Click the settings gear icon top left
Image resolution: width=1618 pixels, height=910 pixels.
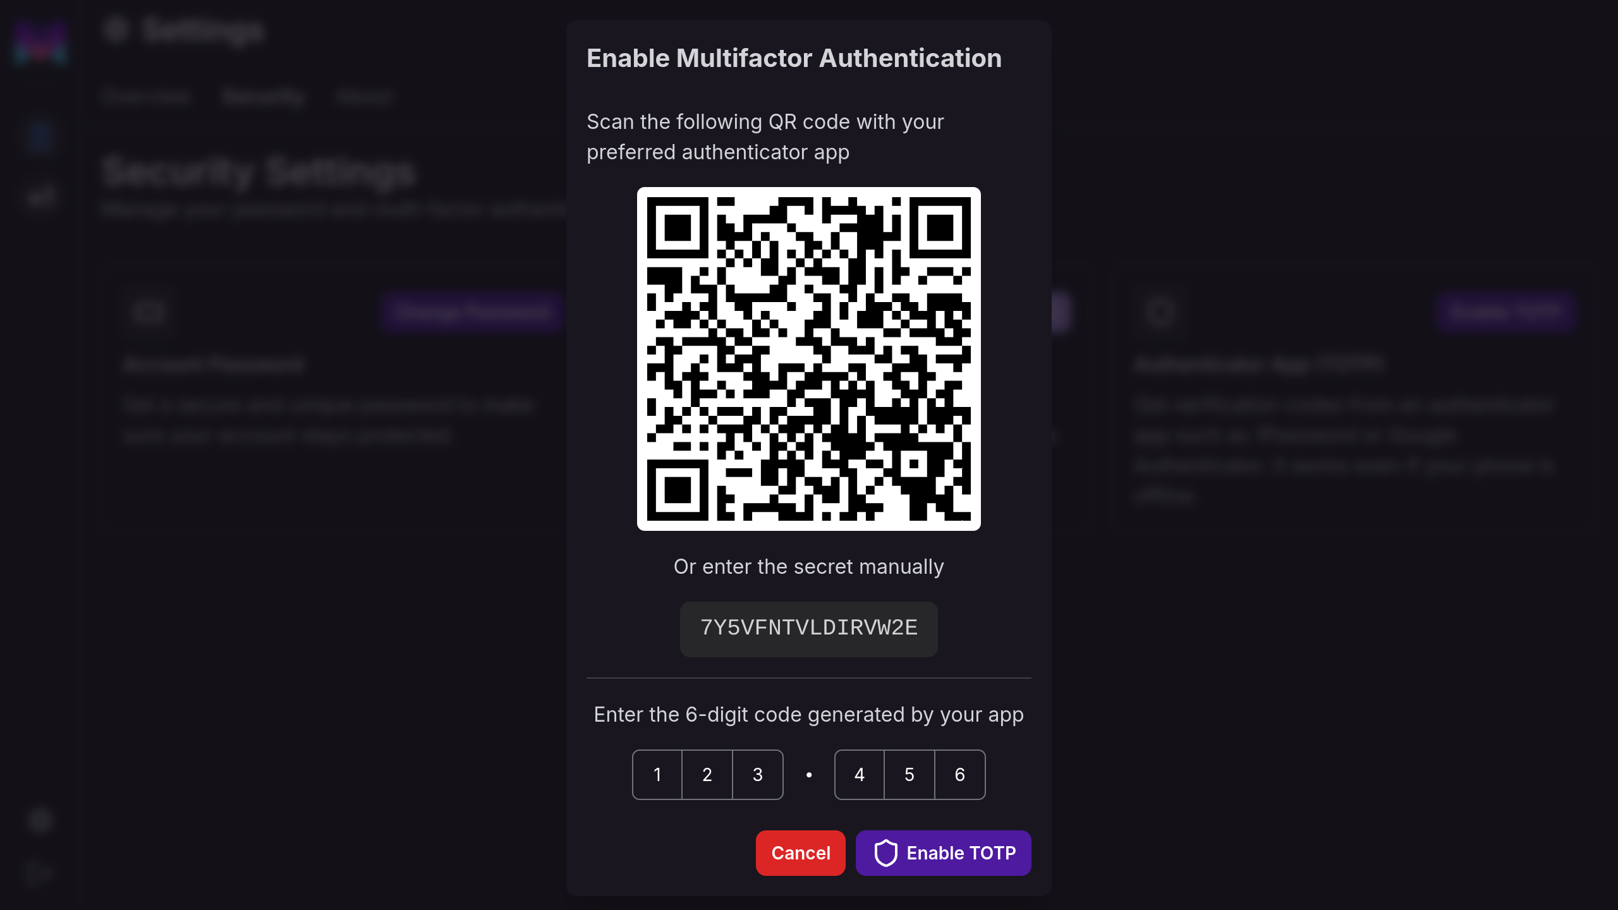coord(118,30)
